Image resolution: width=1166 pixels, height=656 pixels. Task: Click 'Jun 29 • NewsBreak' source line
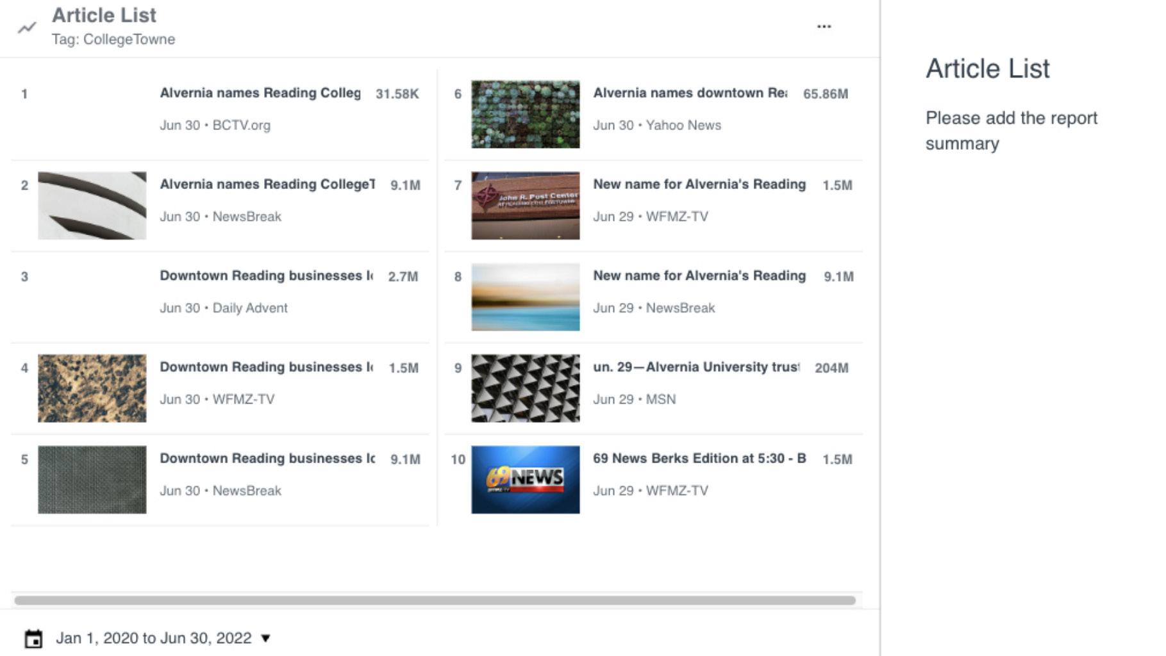654,308
